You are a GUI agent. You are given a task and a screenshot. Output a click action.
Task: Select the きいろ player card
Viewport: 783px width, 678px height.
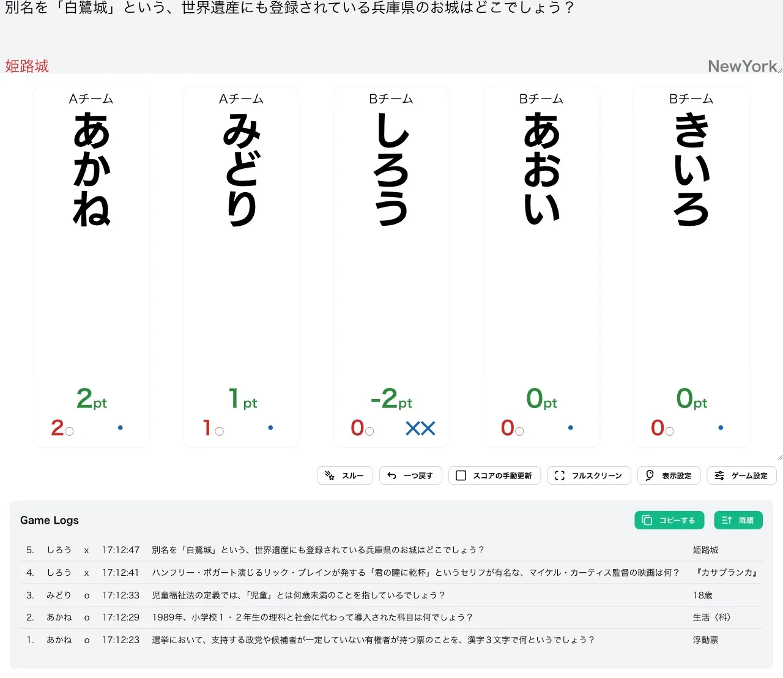pos(692,267)
